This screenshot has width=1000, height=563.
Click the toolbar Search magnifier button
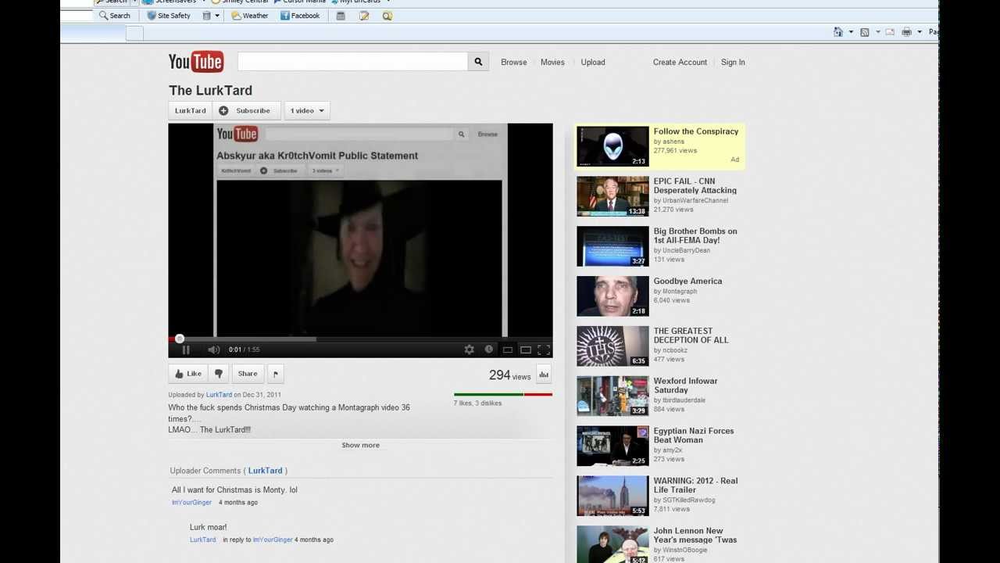click(x=114, y=16)
